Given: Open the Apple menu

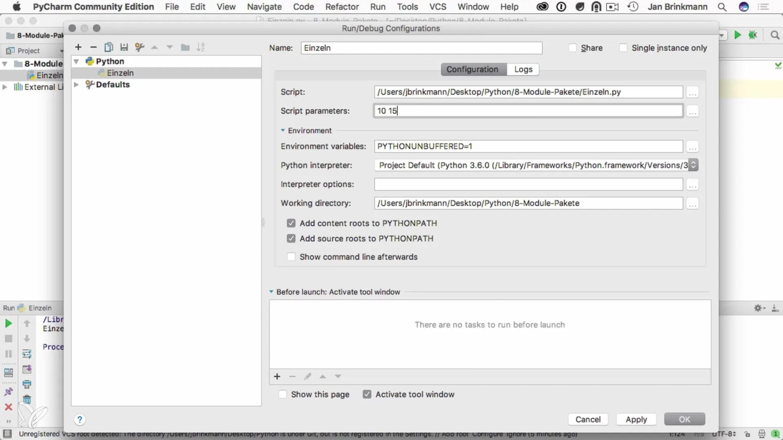Looking at the screenshot, I should click(x=16, y=7).
